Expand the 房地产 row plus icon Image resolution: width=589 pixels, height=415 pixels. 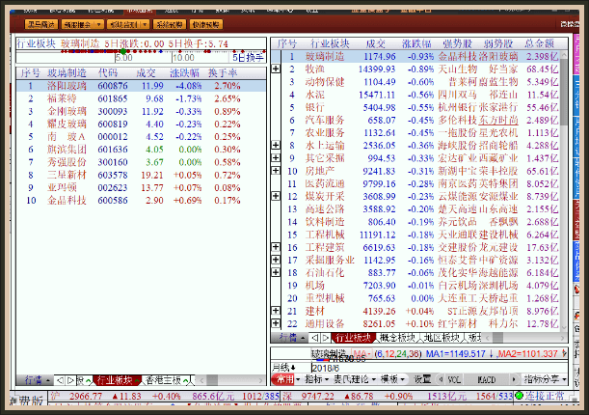(x=276, y=171)
